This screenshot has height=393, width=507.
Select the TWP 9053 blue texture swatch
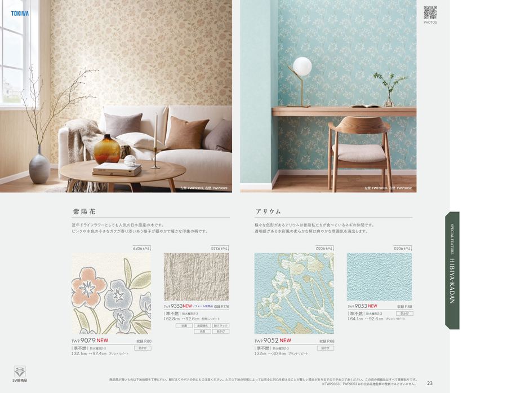click(x=379, y=277)
